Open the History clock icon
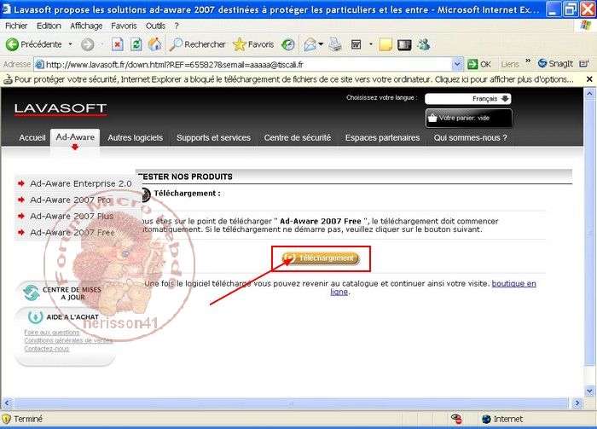The width and height of the screenshot is (597, 429). [288, 44]
